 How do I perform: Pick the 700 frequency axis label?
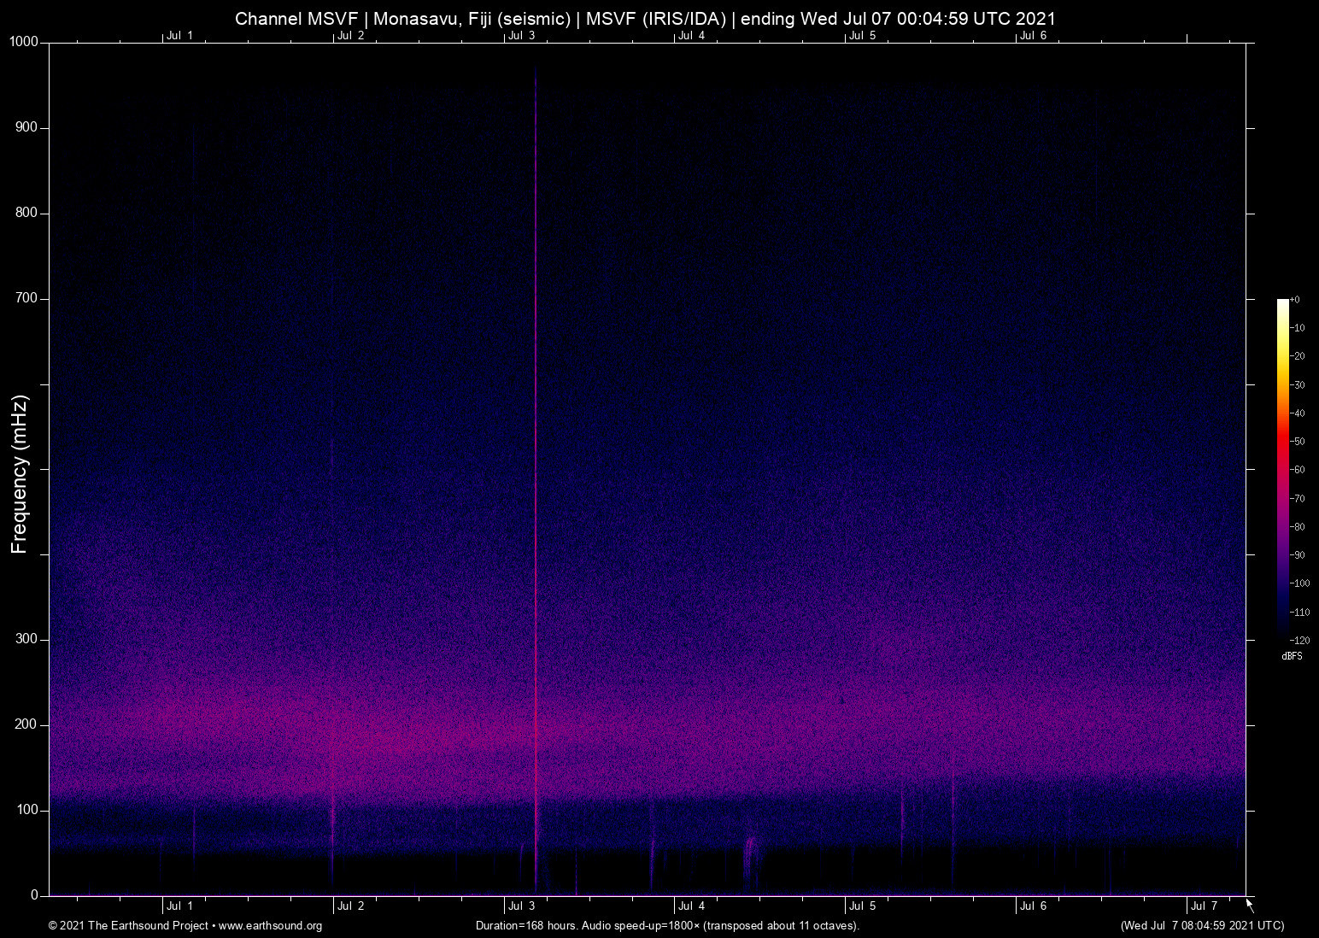pyautogui.click(x=27, y=298)
